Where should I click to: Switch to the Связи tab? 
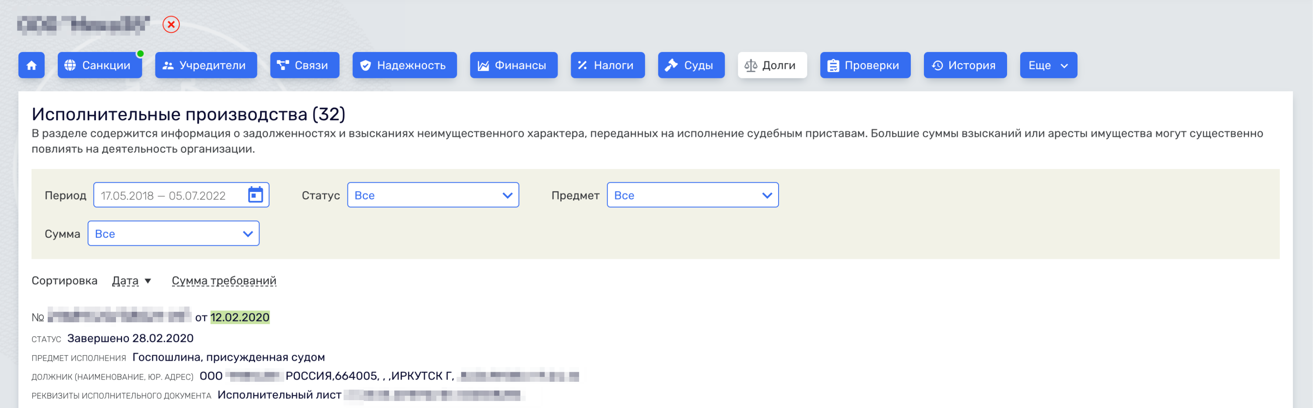click(x=305, y=65)
